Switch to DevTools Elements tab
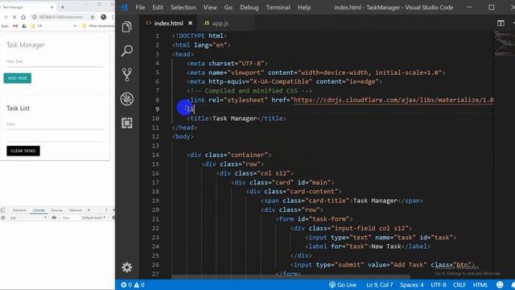Image resolution: width=515 pixels, height=290 pixels. pos(19,209)
